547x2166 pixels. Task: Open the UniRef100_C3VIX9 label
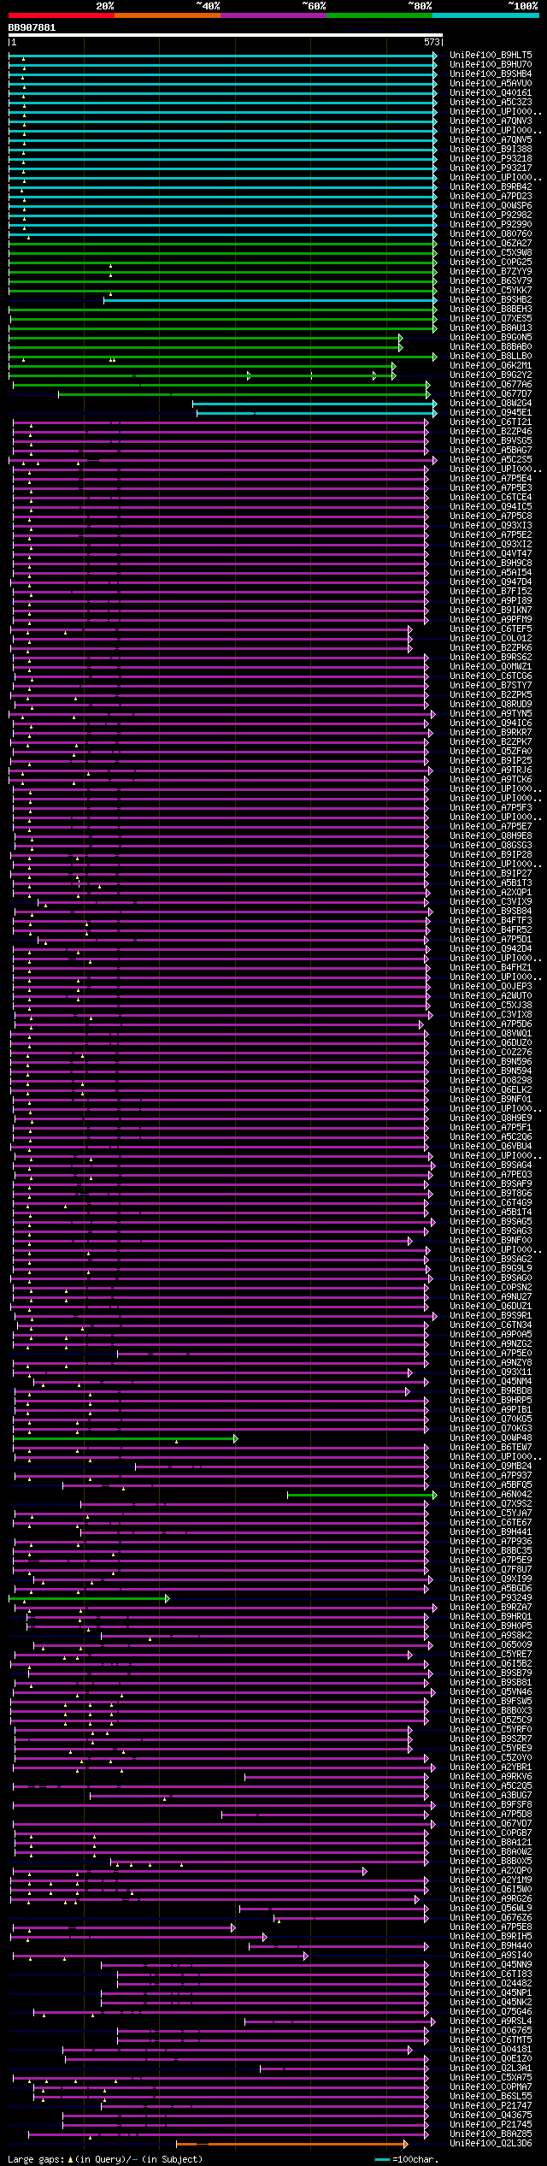(x=491, y=902)
